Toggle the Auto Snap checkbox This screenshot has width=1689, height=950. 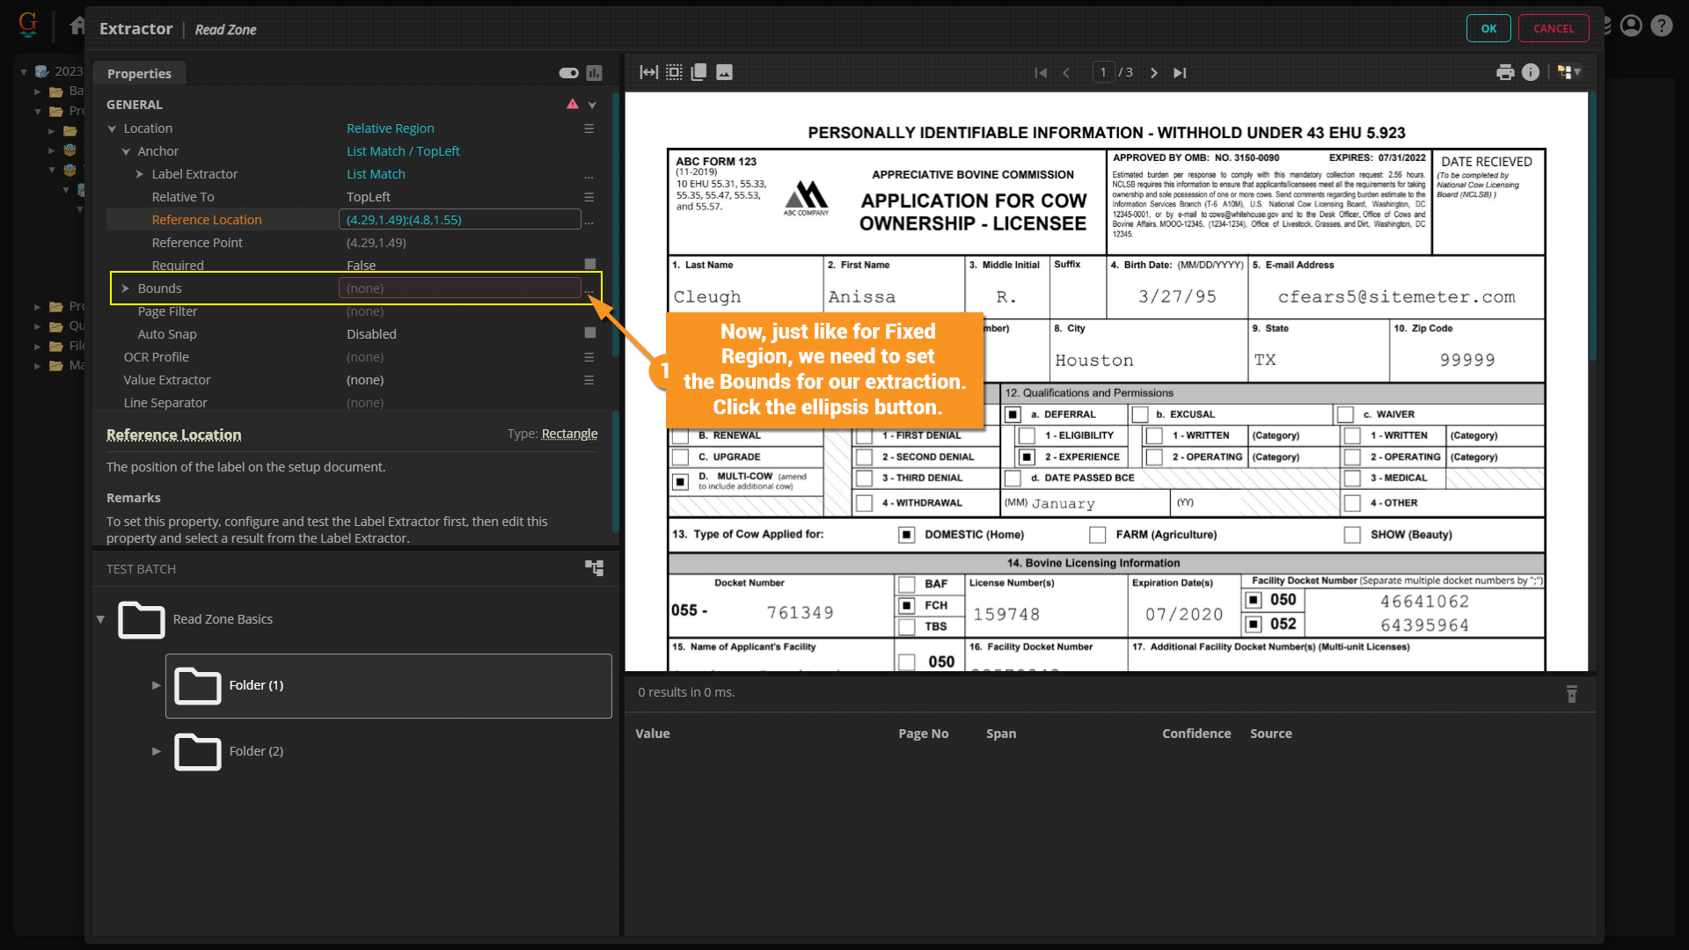coord(590,333)
